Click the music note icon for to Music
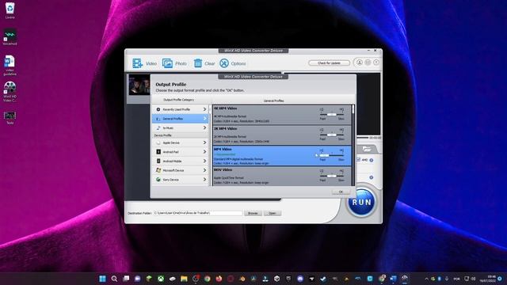 coord(158,128)
